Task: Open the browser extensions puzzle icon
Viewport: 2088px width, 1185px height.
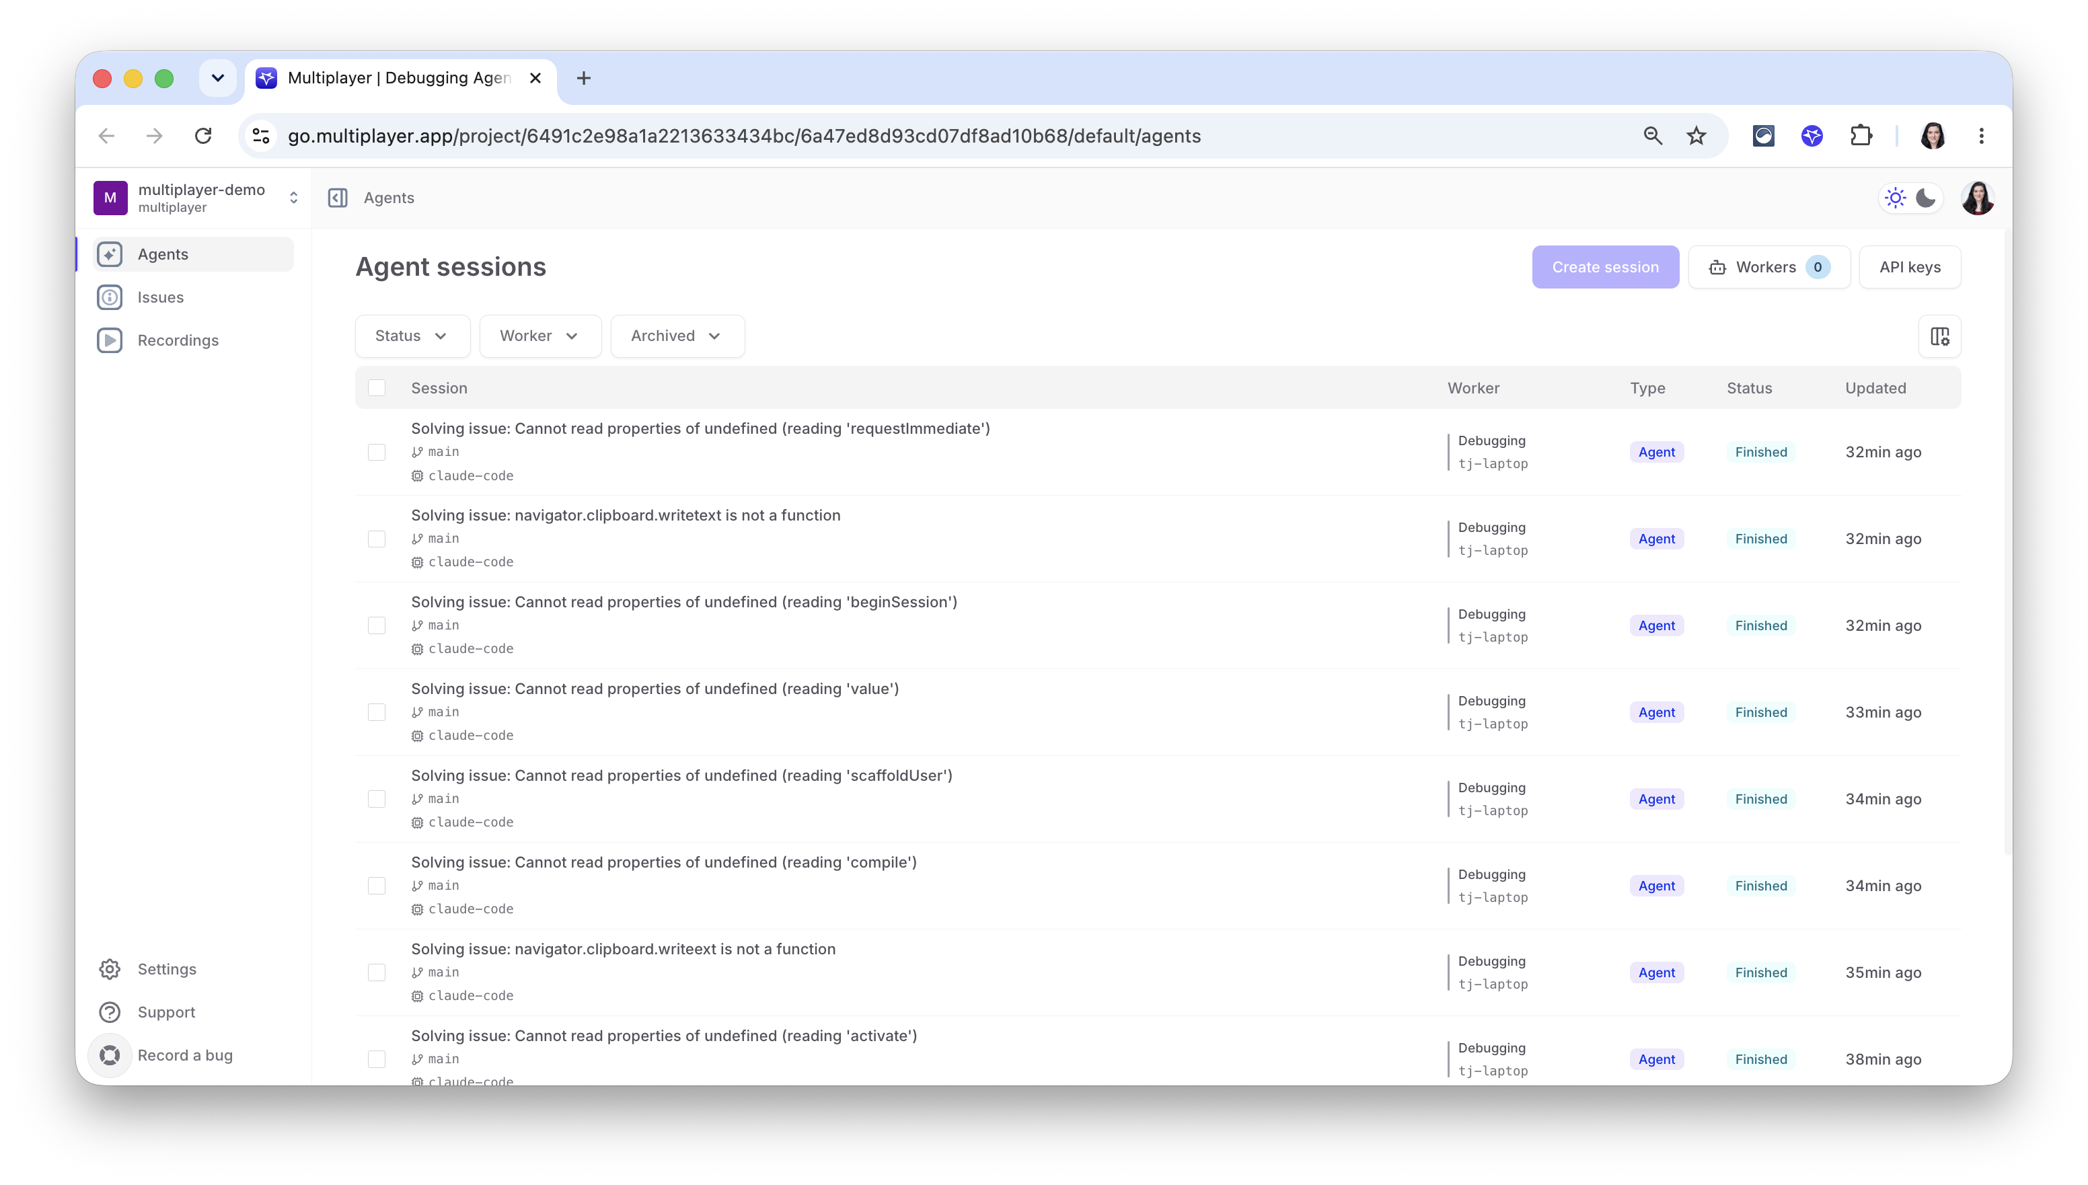Action: click(x=1861, y=136)
